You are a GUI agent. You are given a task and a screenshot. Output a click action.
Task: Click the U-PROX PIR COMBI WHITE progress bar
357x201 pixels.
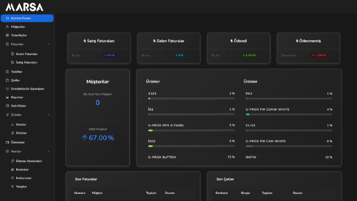289,114
